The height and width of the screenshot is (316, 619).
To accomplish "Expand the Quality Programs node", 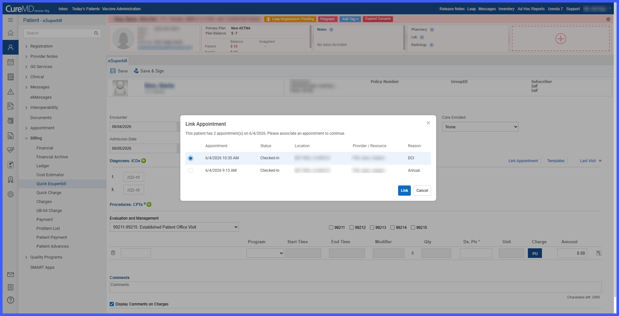I will click(x=26, y=257).
